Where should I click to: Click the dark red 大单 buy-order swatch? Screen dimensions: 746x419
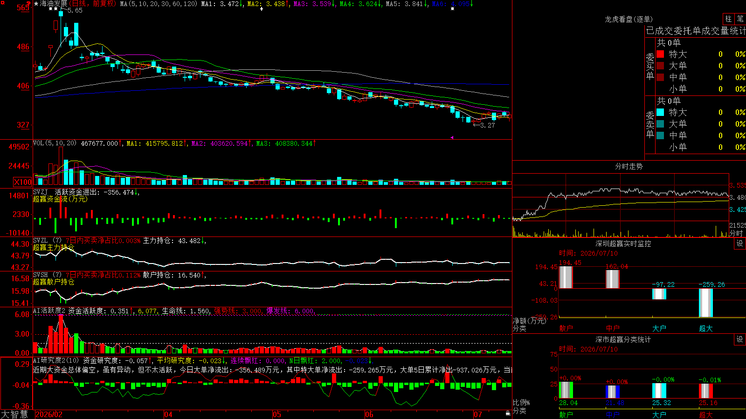pyautogui.click(x=660, y=66)
